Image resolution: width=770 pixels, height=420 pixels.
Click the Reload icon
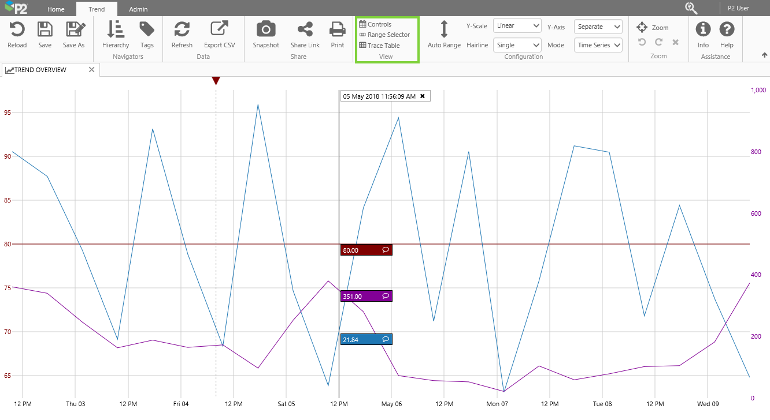17,30
